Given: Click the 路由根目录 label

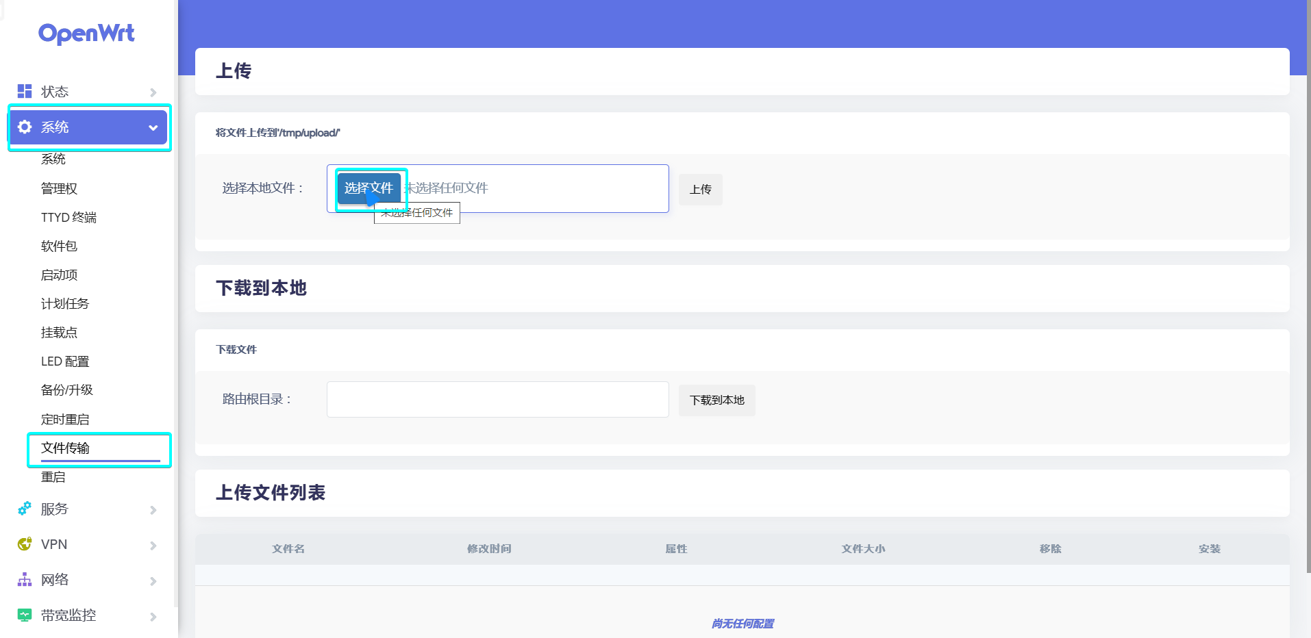Looking at the screenshot, I should pos(257,399).
